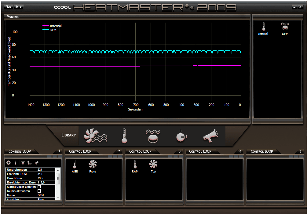This screenshot has width=307, height=214.
Task: Minimize the Heatmaster window
Action: [x=294, y=7]
